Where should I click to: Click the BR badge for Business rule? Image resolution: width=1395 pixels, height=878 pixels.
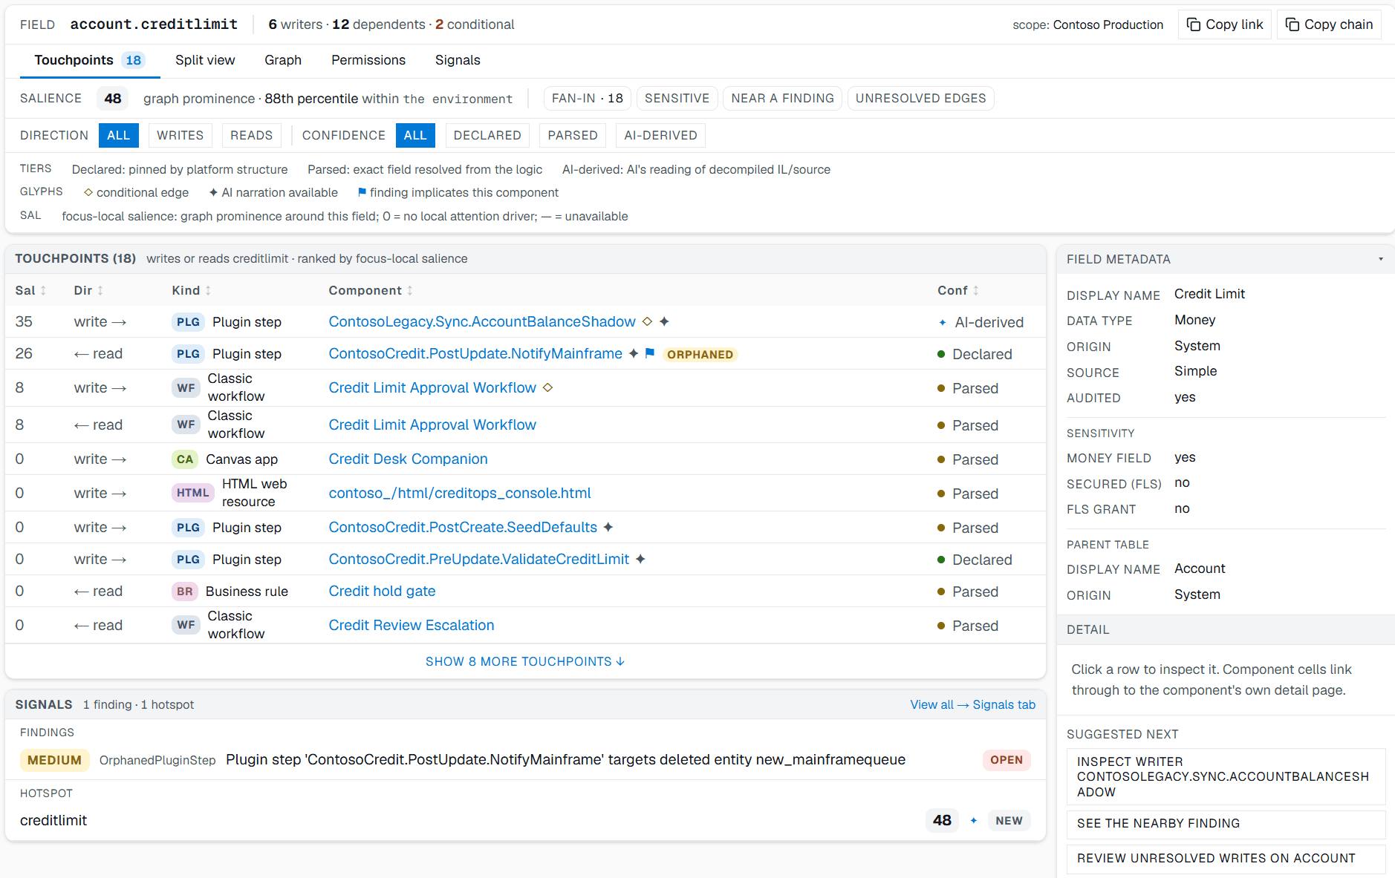coord(185,592)
